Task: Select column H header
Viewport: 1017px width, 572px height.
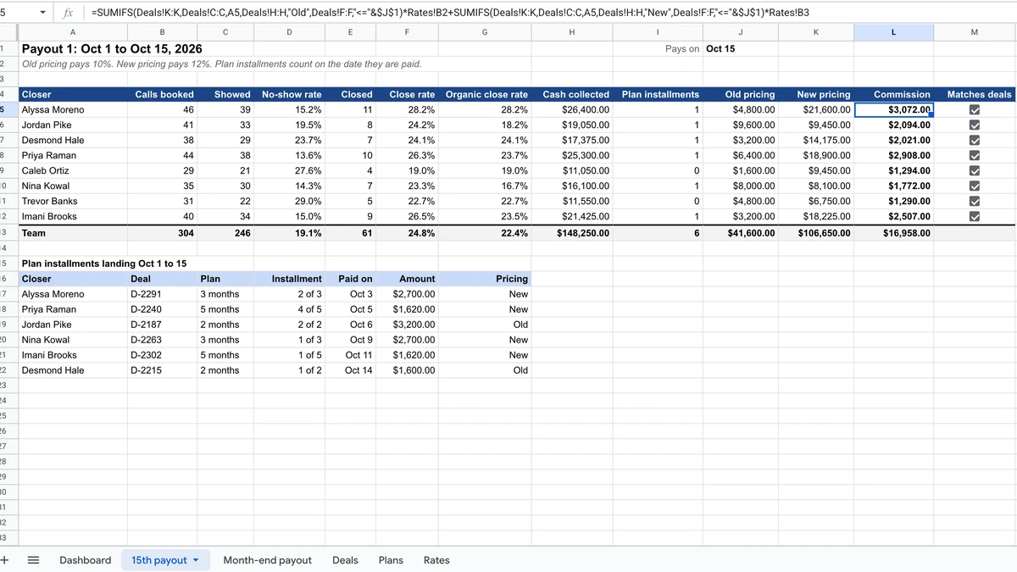Action: [572, 32]
